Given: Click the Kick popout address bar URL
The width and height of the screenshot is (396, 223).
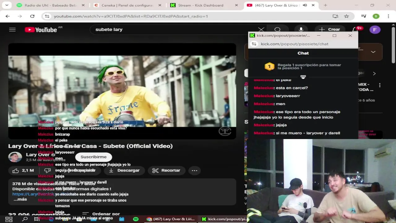Looking at the screenshot, I should pos(295,44).
